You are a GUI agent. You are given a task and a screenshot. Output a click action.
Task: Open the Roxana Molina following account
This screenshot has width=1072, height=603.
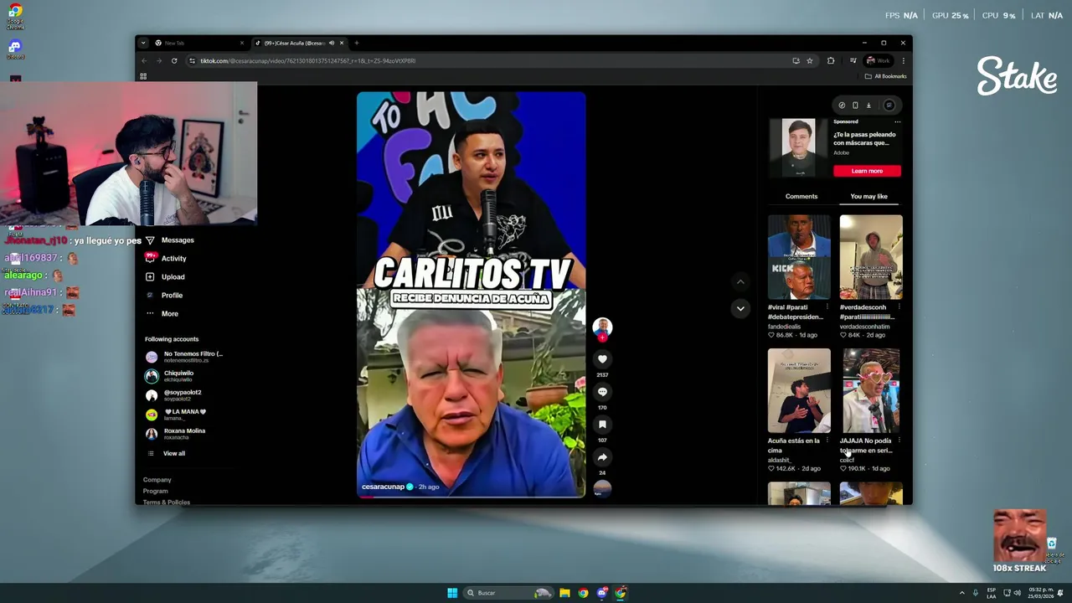[184, 434]
